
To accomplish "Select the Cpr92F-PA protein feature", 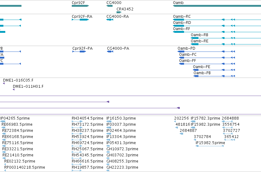I will (x=79, y=52).
